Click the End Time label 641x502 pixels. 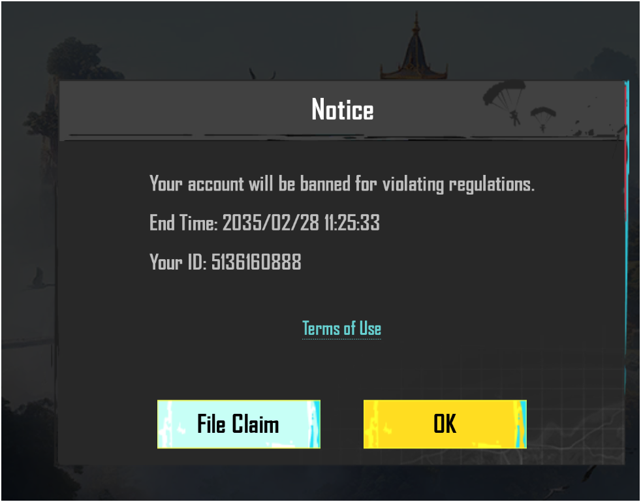pyautogui.click(x=183, y=223)
